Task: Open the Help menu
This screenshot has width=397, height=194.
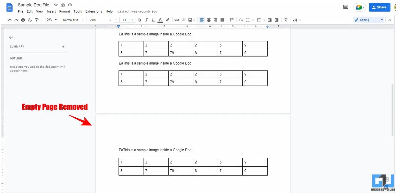Action: [x=109, y=11]
